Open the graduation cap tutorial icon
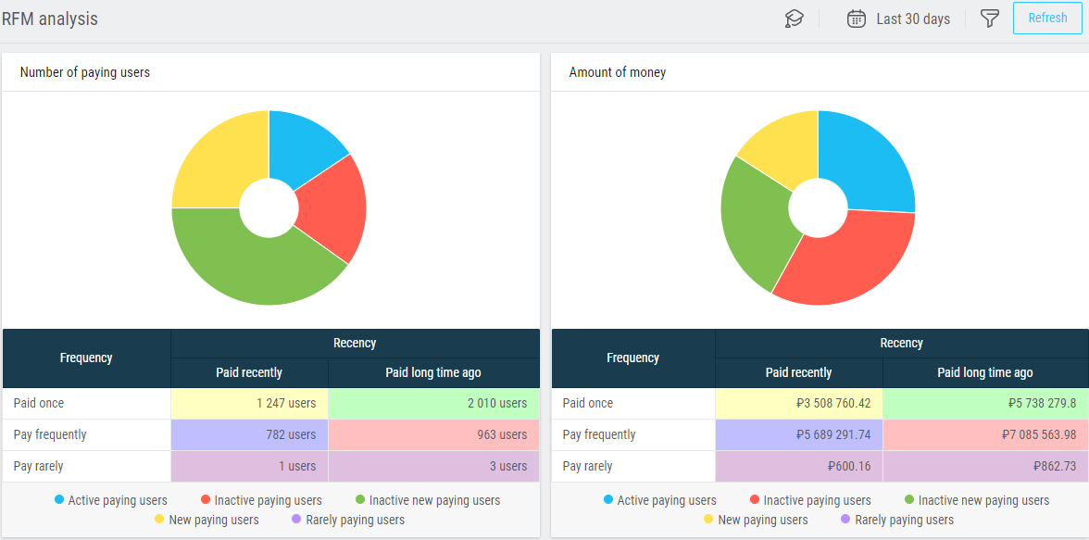This screenshot has height=540, width=1089. tap(794, 19)
